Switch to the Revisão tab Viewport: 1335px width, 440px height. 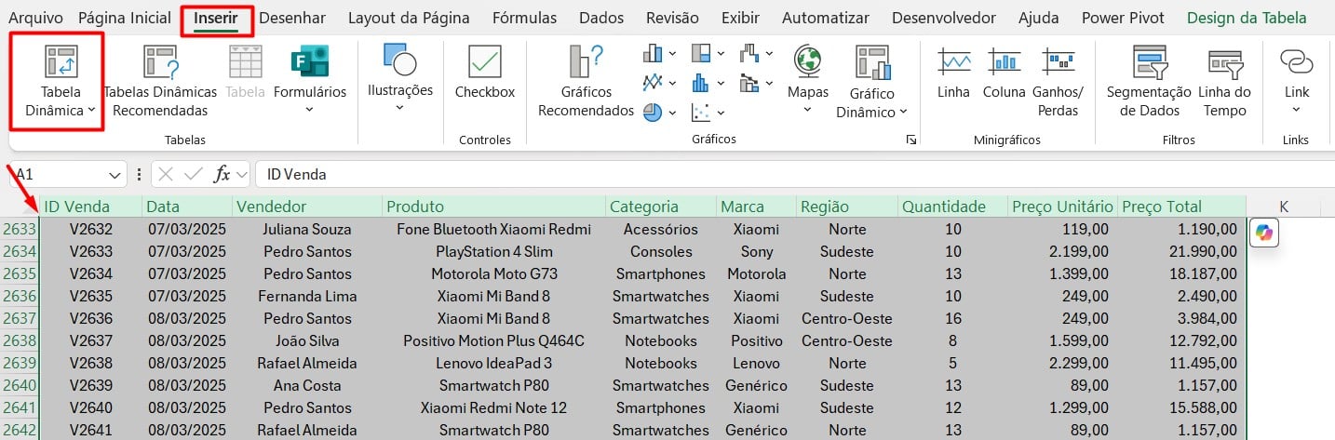coord(672,18)
